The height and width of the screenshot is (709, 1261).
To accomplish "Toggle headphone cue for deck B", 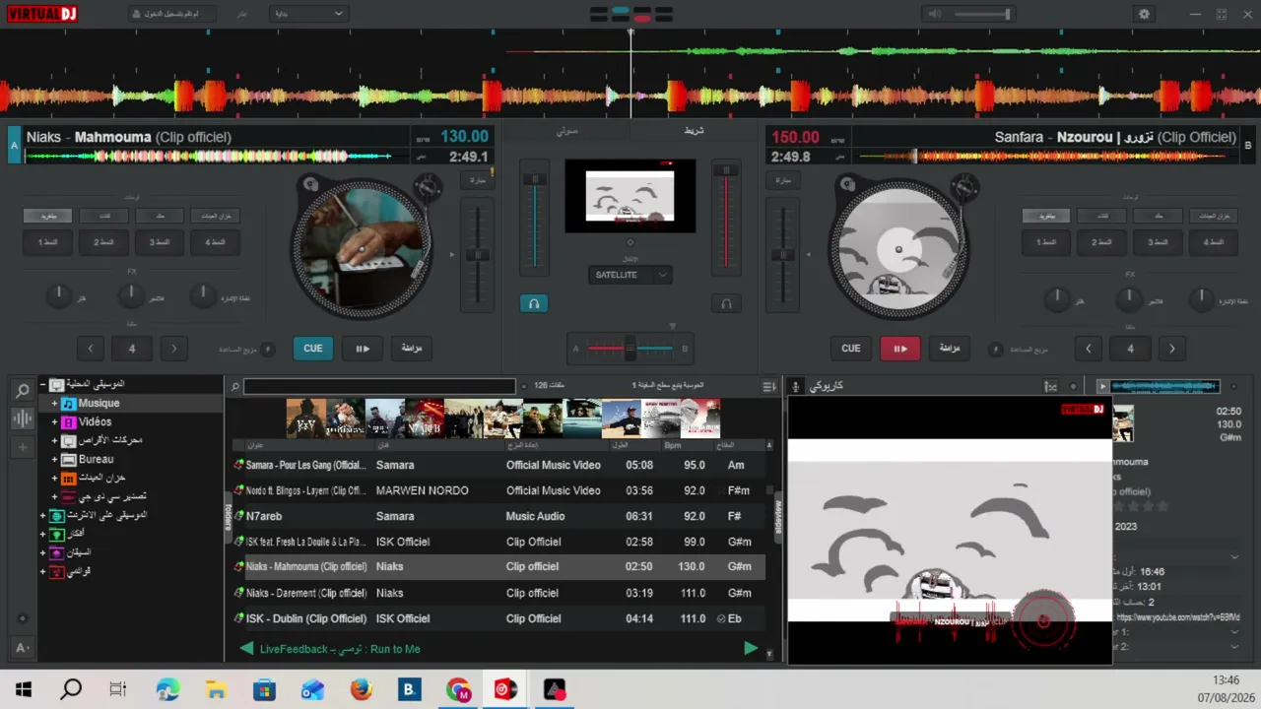I will click(x=726, y=303).
